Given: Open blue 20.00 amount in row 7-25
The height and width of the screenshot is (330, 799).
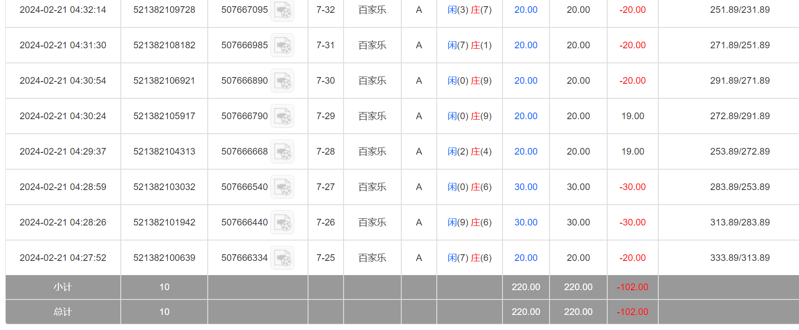Looking at the screenshot, I should click(x=526, y=258).
